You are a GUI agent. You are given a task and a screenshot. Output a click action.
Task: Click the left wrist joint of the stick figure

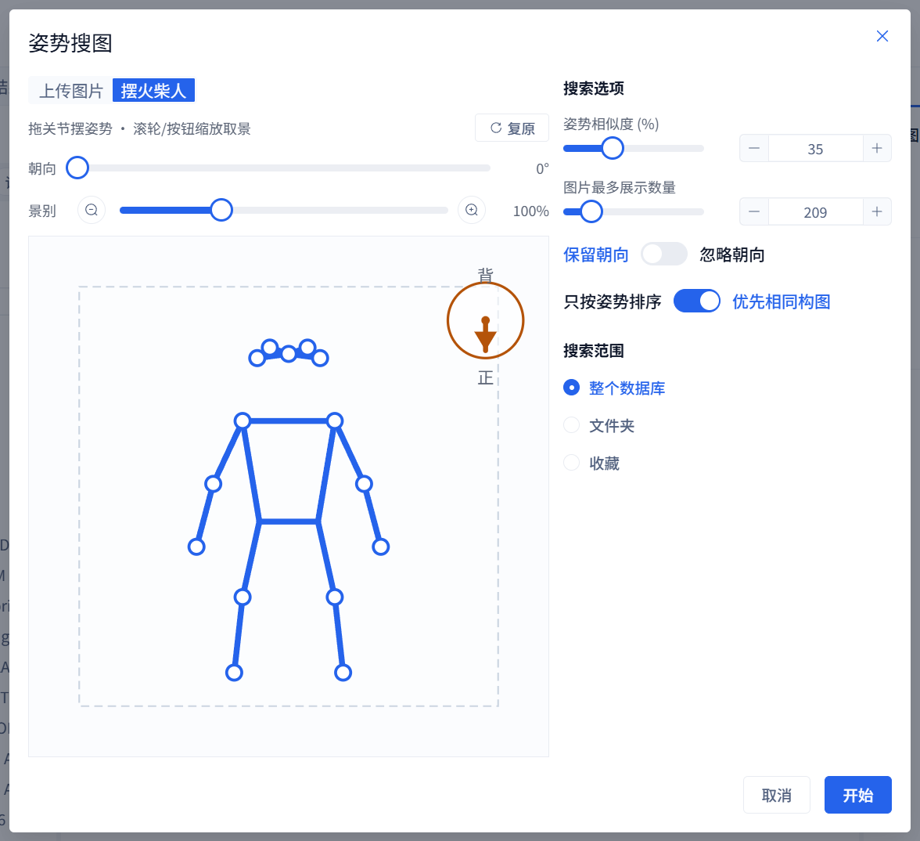pyautogui.click(x=196, y=547)
